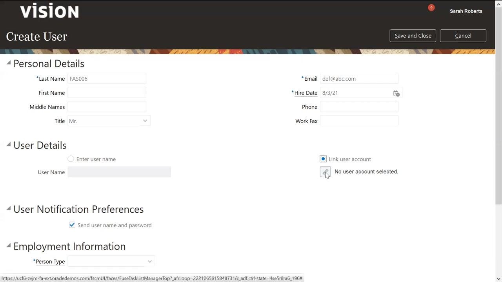This screenshot has width=502, height=282.
Task: Focus the First Name field
Action: click(107, 93)
